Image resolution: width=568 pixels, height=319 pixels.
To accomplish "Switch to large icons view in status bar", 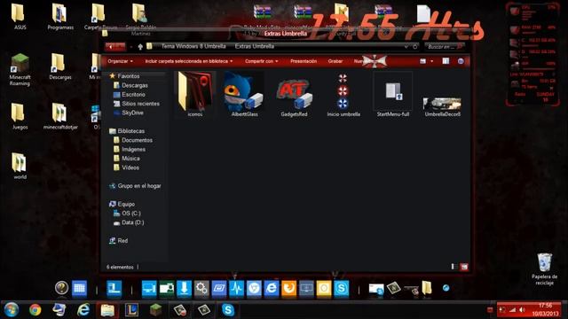I will (x=464, y=267).
